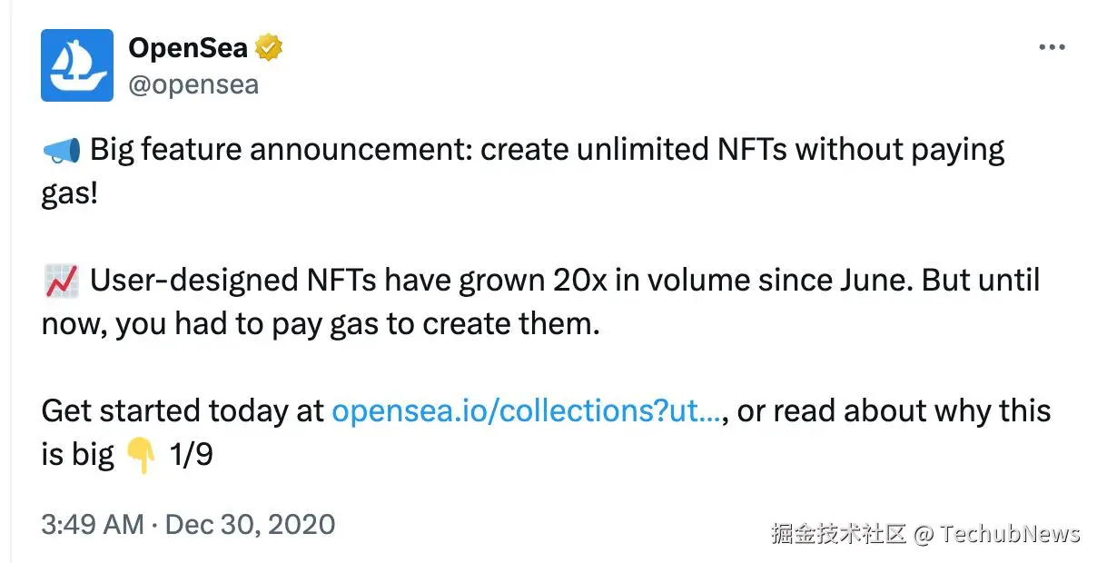Click the 1/9 thread counter
Image resolution: width=1097 pixels, height=563 pixels.
click(191, 454)
